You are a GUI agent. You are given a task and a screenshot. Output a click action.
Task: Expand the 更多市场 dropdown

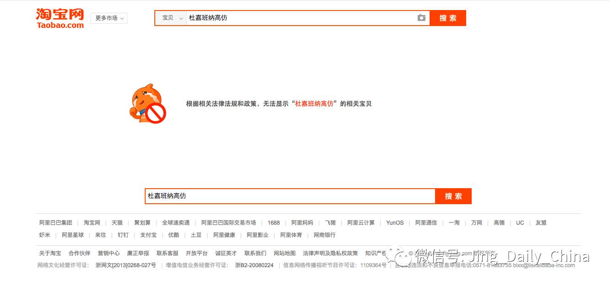point(109,18)
